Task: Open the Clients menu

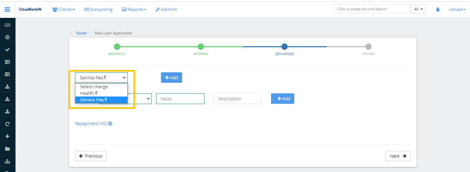Action: click(64, 10)
